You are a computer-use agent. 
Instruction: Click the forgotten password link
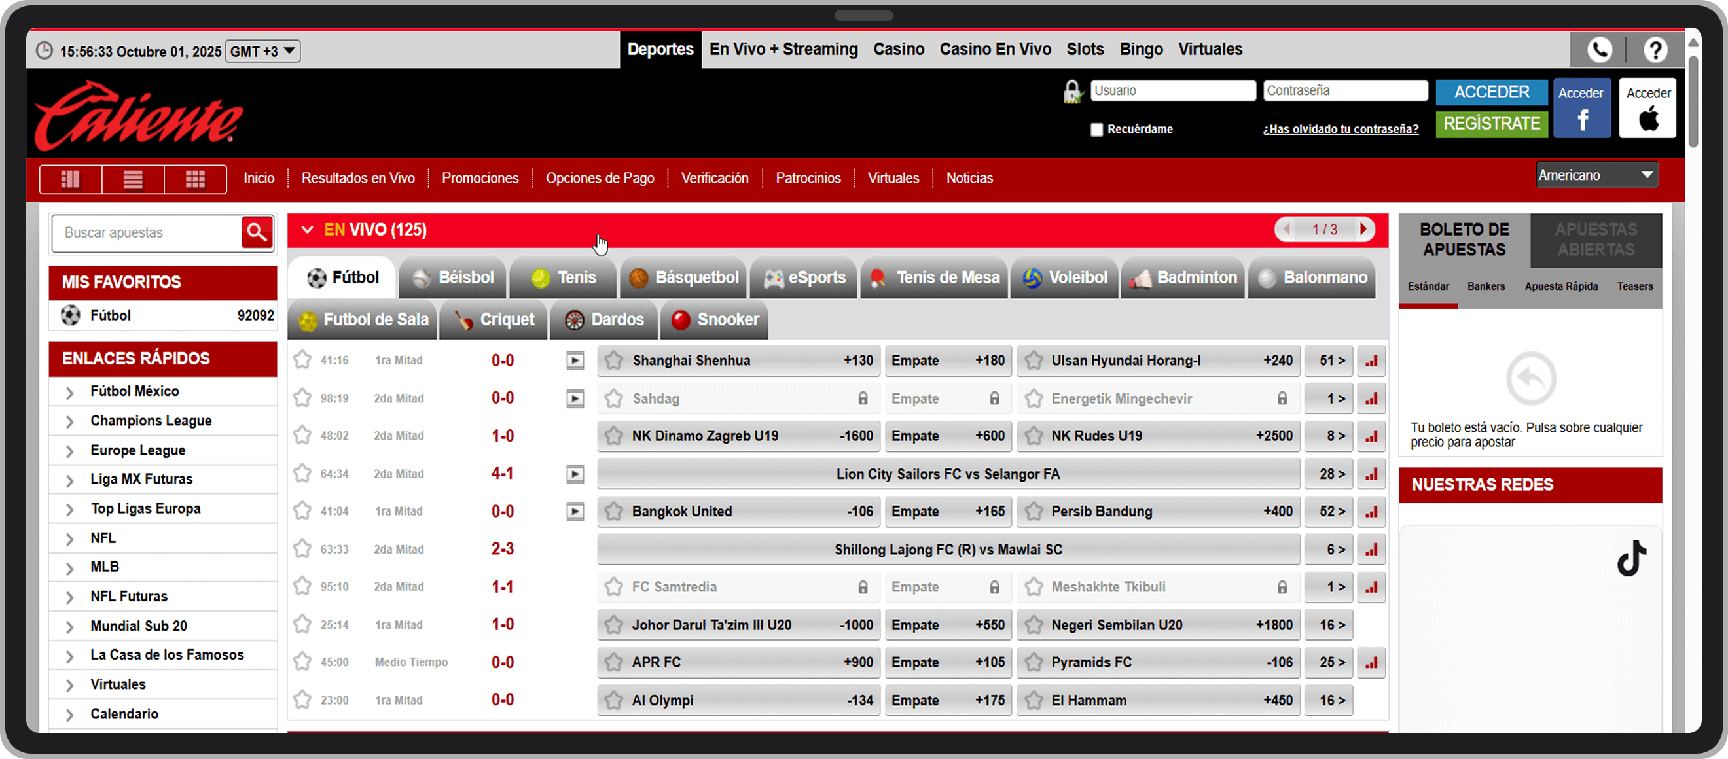[1341, 130]
